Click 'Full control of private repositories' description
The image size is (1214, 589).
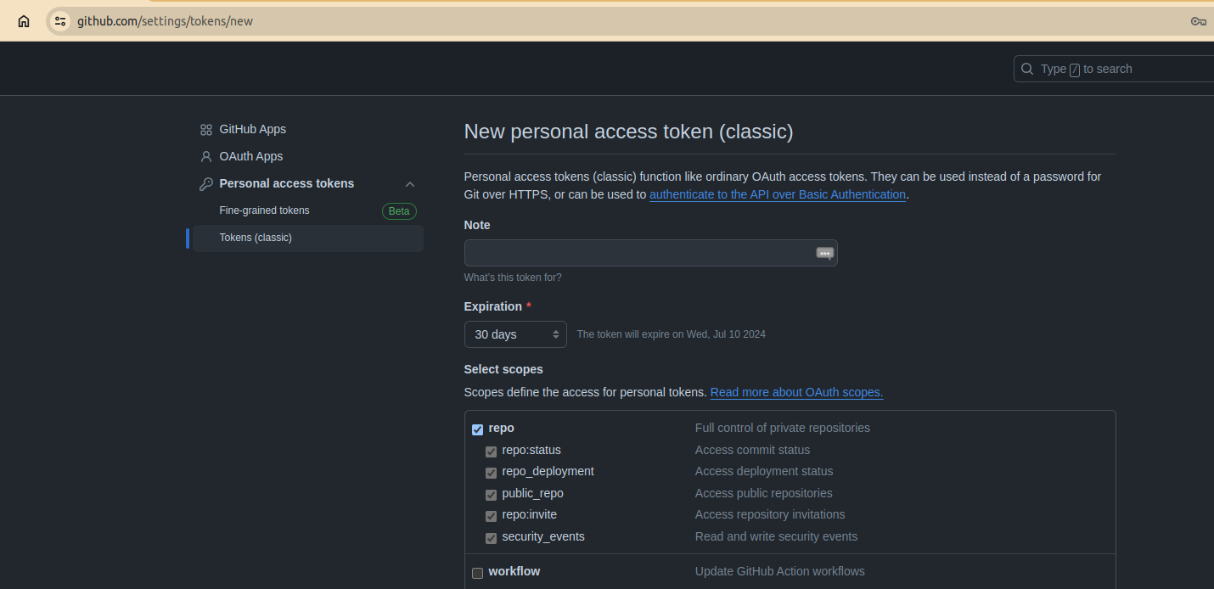(783, 428)
